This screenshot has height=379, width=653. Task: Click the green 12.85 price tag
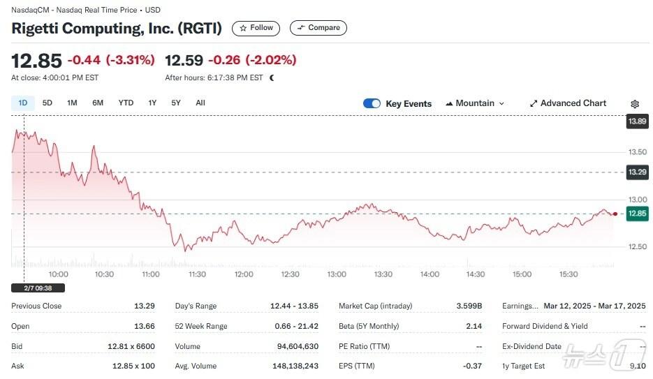pyautogui.click(x=637, y=214)
